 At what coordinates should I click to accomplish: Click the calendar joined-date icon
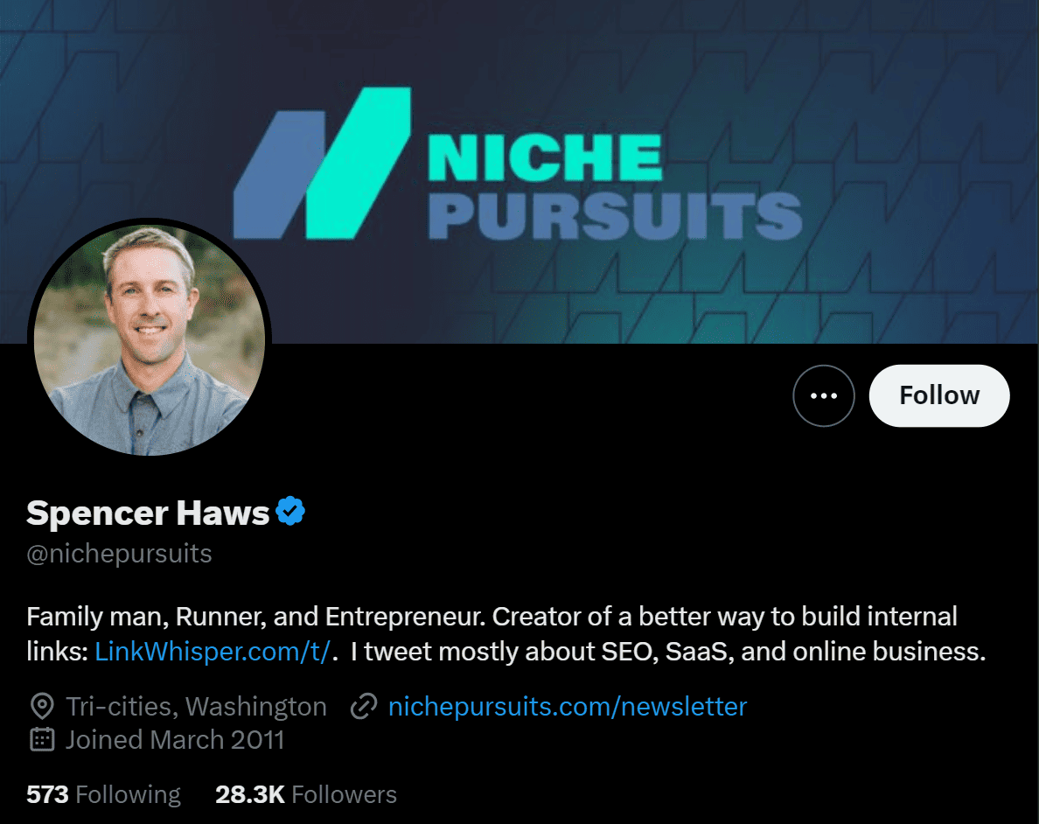[42, 739]
